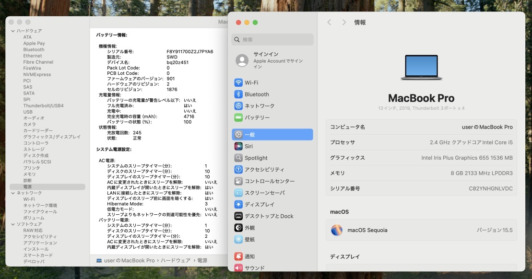The image size is (532, 279).
Task: Select Wi-Fi under ネットワーク tree
Action: tap(29, 199)
